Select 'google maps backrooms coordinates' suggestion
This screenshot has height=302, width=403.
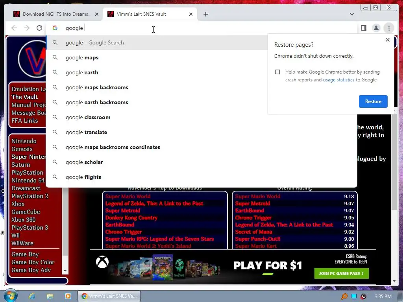point(201,147)
